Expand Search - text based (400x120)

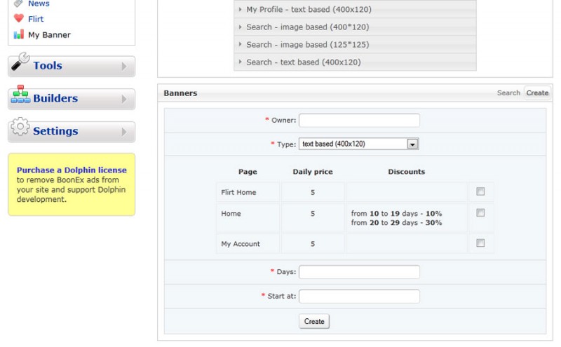(355, 62)
